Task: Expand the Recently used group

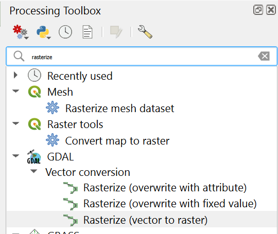Action: 15,75
